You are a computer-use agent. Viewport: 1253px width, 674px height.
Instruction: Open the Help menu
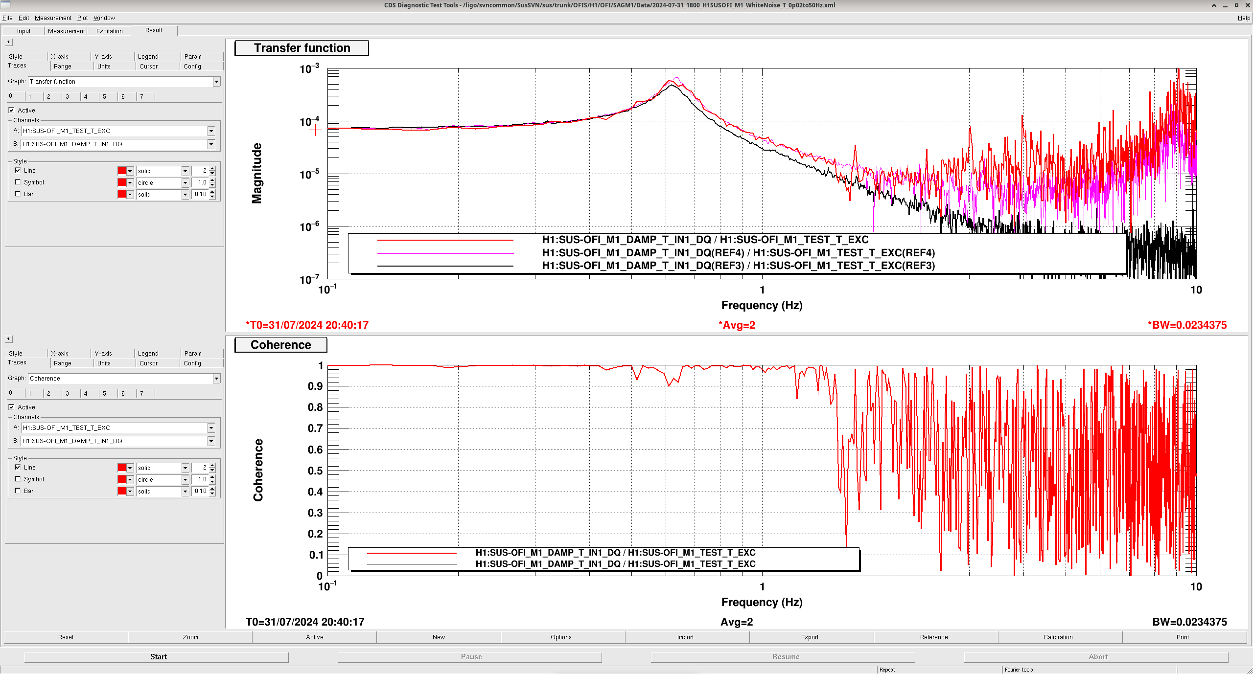pyautogui.click(x=1244, y=18)
